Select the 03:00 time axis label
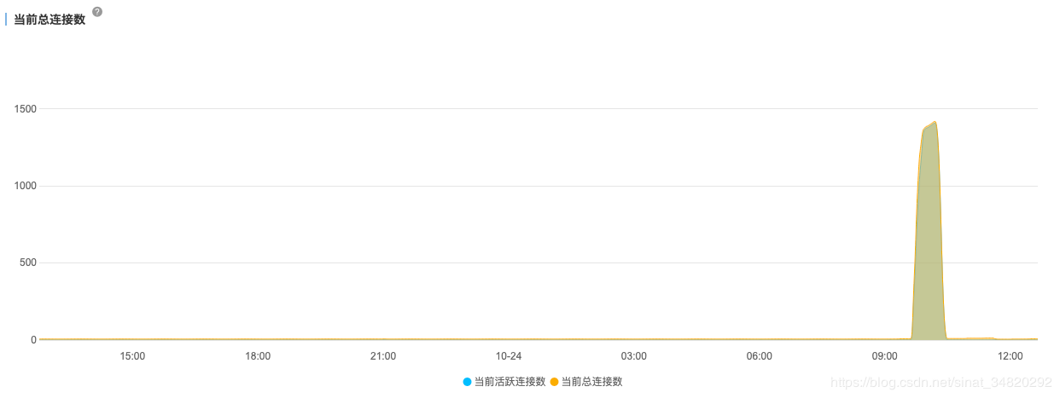The height and width of the screenshot is (398, 1060). [634, 355]
